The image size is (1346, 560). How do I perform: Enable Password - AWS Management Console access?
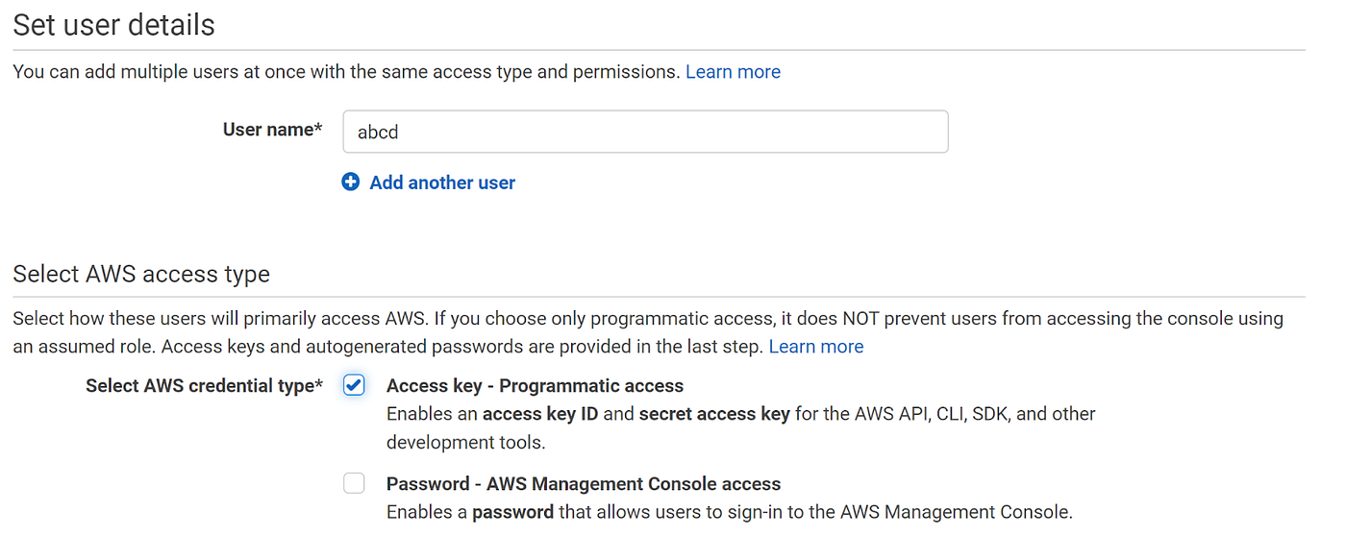pos(354,483)
